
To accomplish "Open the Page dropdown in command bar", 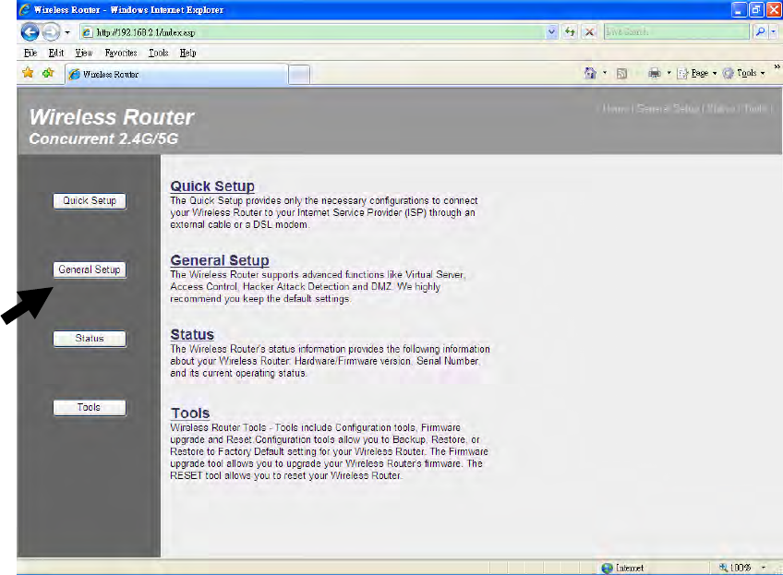I will 697,73.
